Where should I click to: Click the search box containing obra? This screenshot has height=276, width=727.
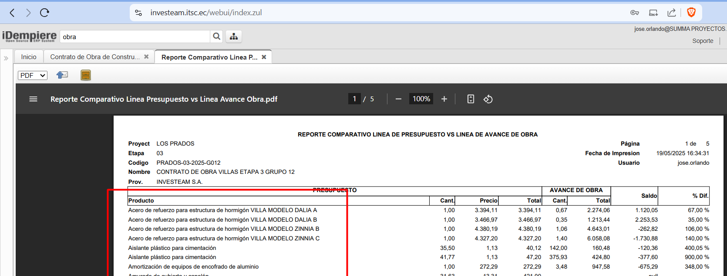click(x=135, y=37)
